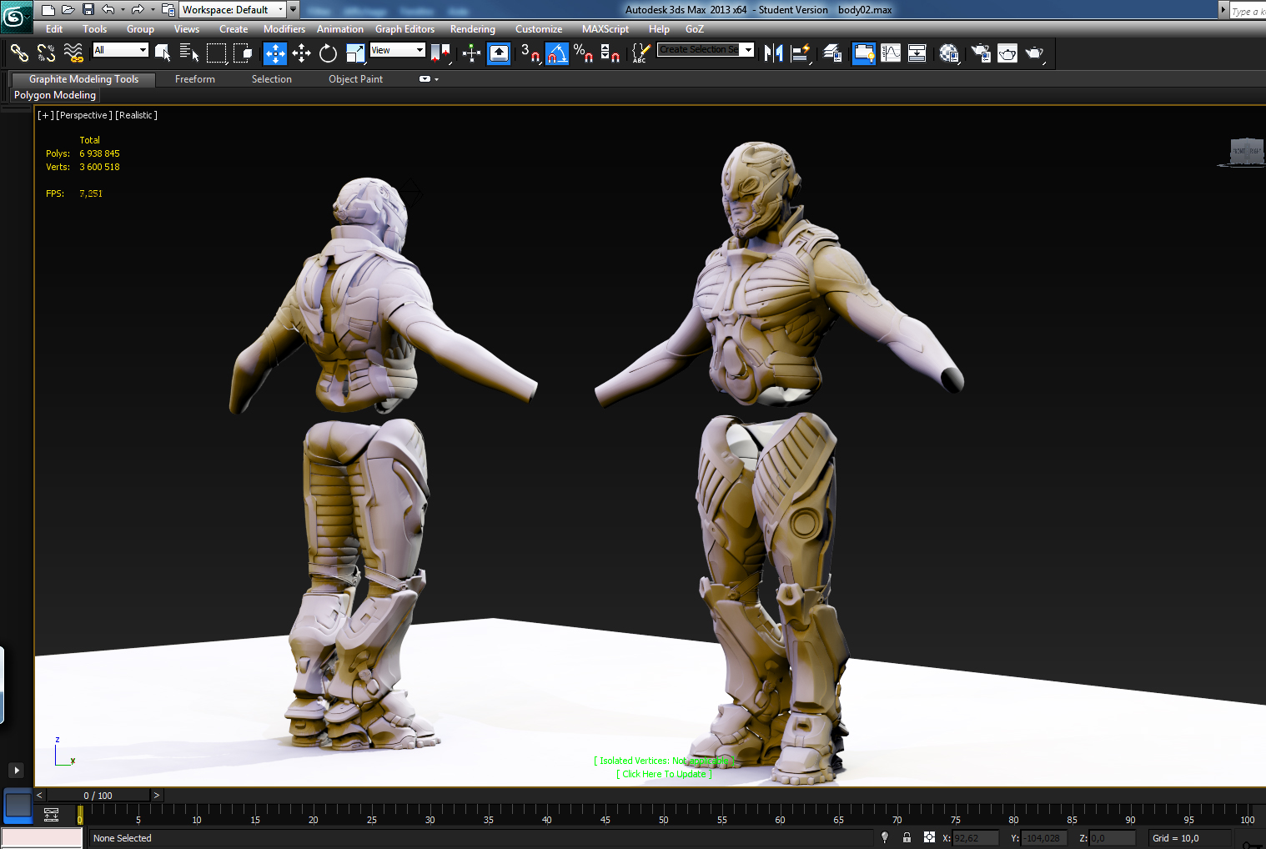The height and width of the screenshot is (849, 1266).
Task: Open the Modifiers menu
Action: tap(284, 29)
